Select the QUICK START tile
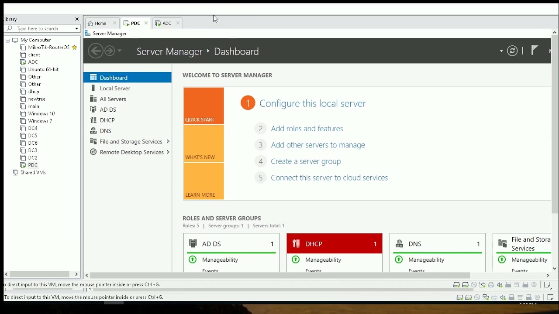The image size is (559, 314). [x=204, y=106]
